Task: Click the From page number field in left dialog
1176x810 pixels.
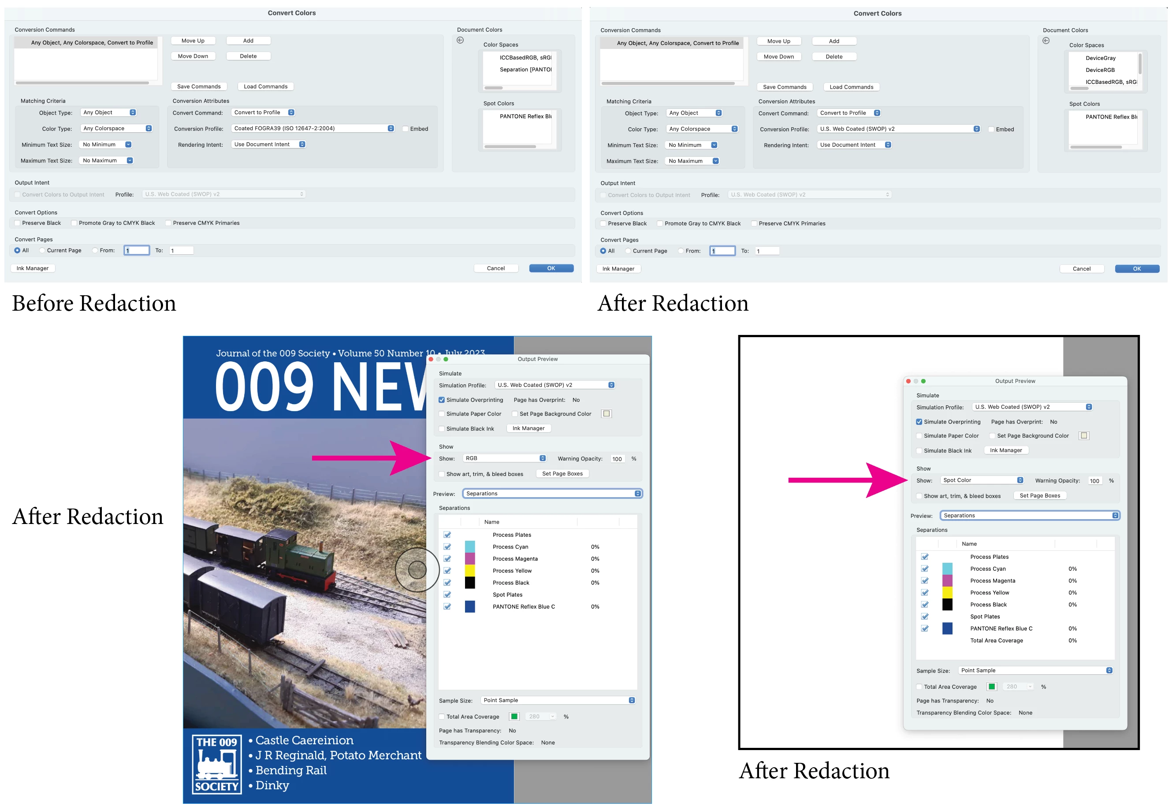Action: (137, 251)
